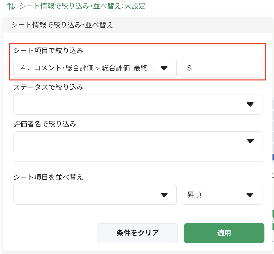Click the ステータスで絞り込み label
Image resolution: width=274 pixels, height=254 pixels.
click(x=48, y=87)
